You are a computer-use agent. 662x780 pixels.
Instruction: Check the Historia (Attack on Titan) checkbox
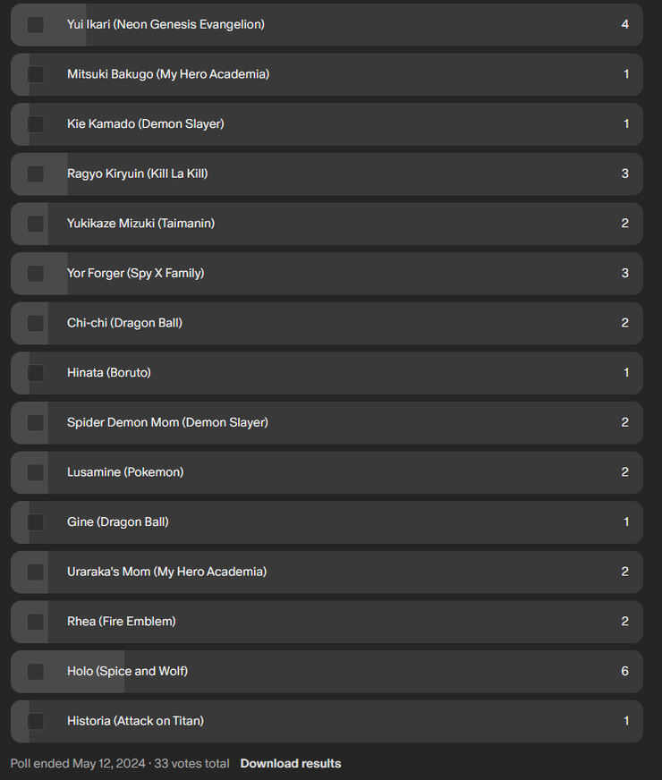36,721
